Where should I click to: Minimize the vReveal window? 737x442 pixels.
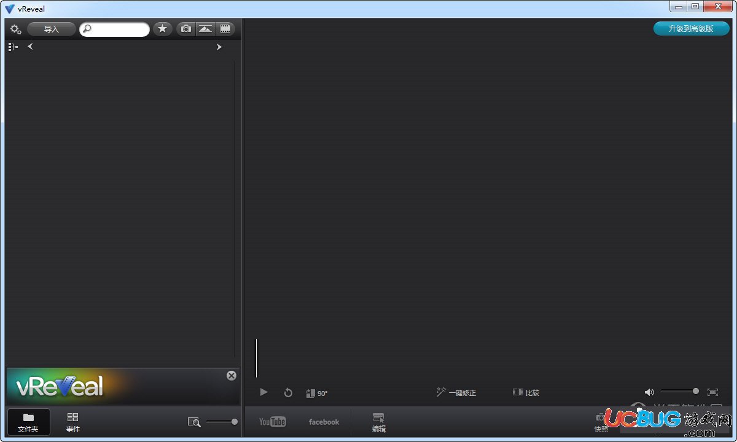pos(678,6)
